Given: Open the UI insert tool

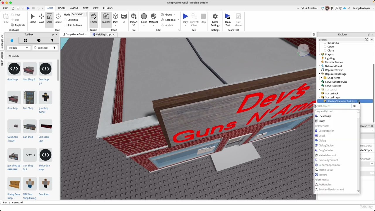Looking at the screenshot, I should [x=124, y=18].
